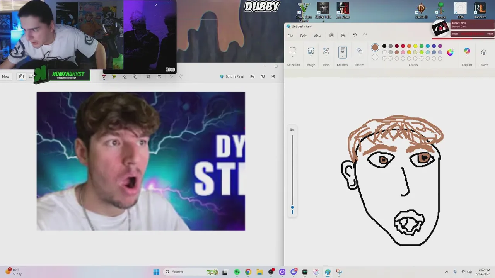
Task: Open OBS Studio from the taskbar
Action: pyautogui.click(x=271, y=272)
